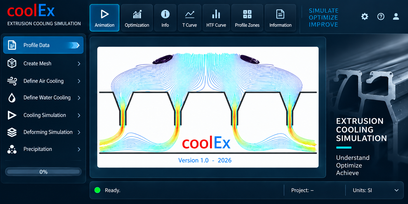
Task: Expand the Precipitation chevron
Action: [x=79, y=149]
